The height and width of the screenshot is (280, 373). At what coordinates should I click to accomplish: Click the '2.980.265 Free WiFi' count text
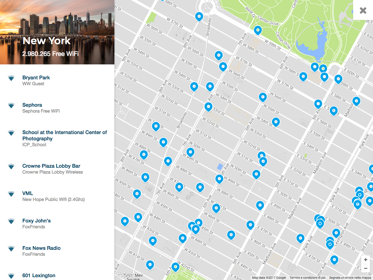pos(50,54)
